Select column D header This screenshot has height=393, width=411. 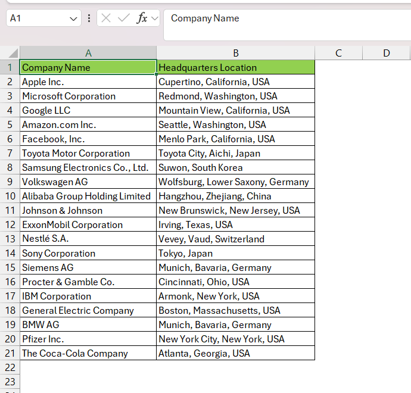pos(387,53)
